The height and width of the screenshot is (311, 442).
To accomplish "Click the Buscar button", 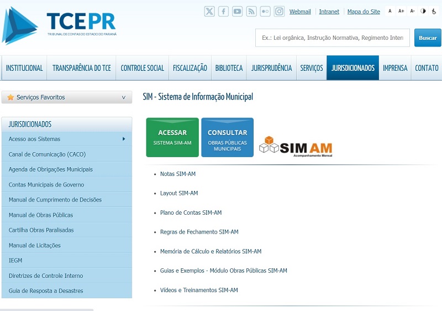I will [428, 38].
